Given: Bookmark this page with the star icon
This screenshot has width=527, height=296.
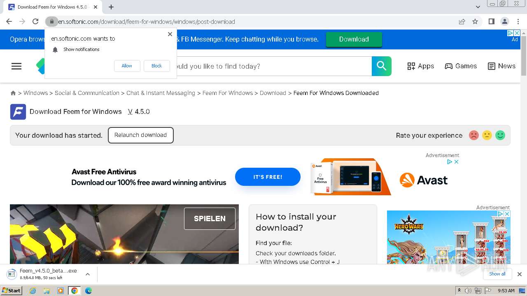Looking at the screenshot, I should click(475, 21).
